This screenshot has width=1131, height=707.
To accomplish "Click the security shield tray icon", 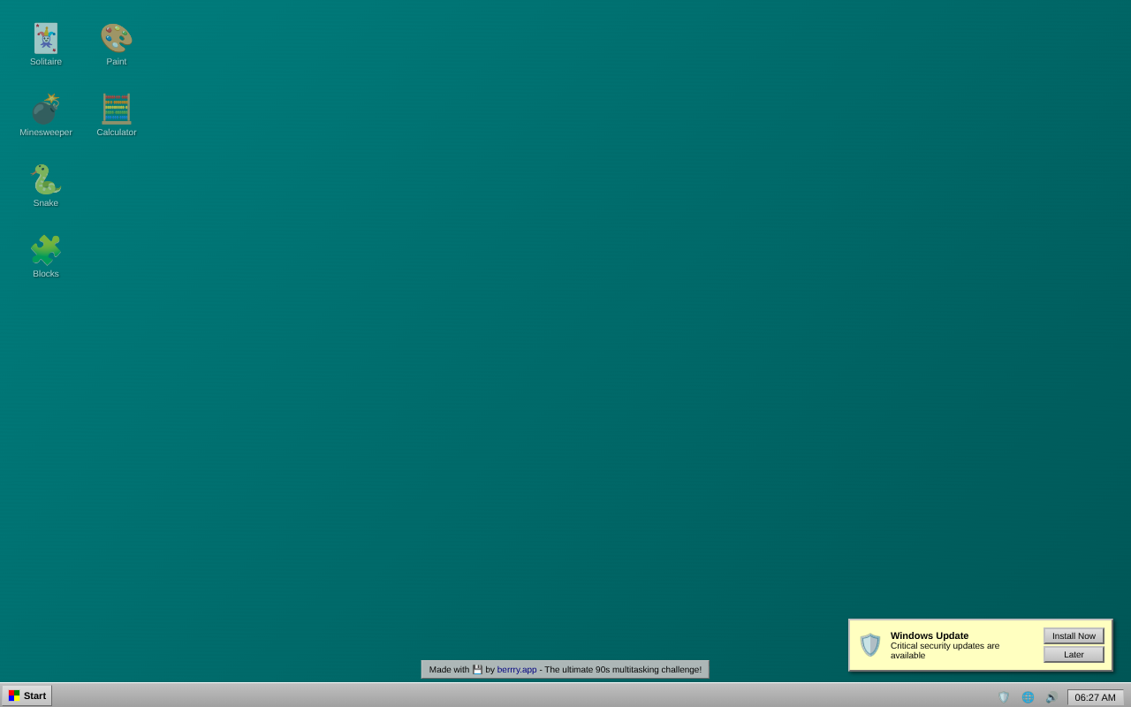I will click(x=1004, y=696).
